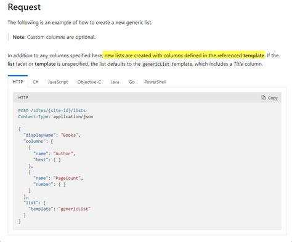Click the inline genericList code term
Screen dimensions: 292x242
(x=156, y=64)
